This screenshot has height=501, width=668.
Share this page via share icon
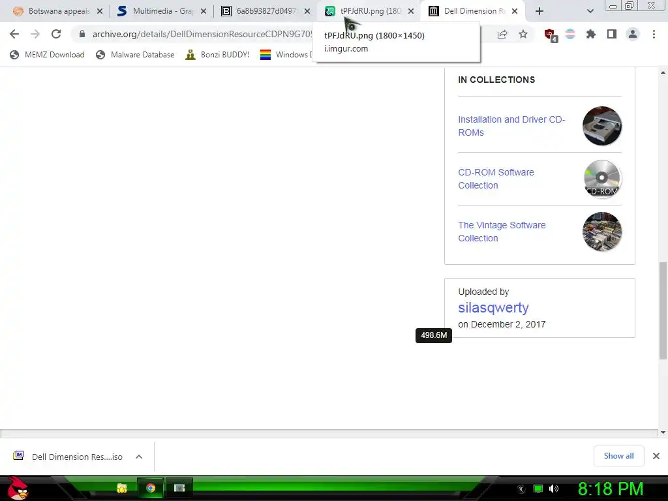(x=502, y=35)
